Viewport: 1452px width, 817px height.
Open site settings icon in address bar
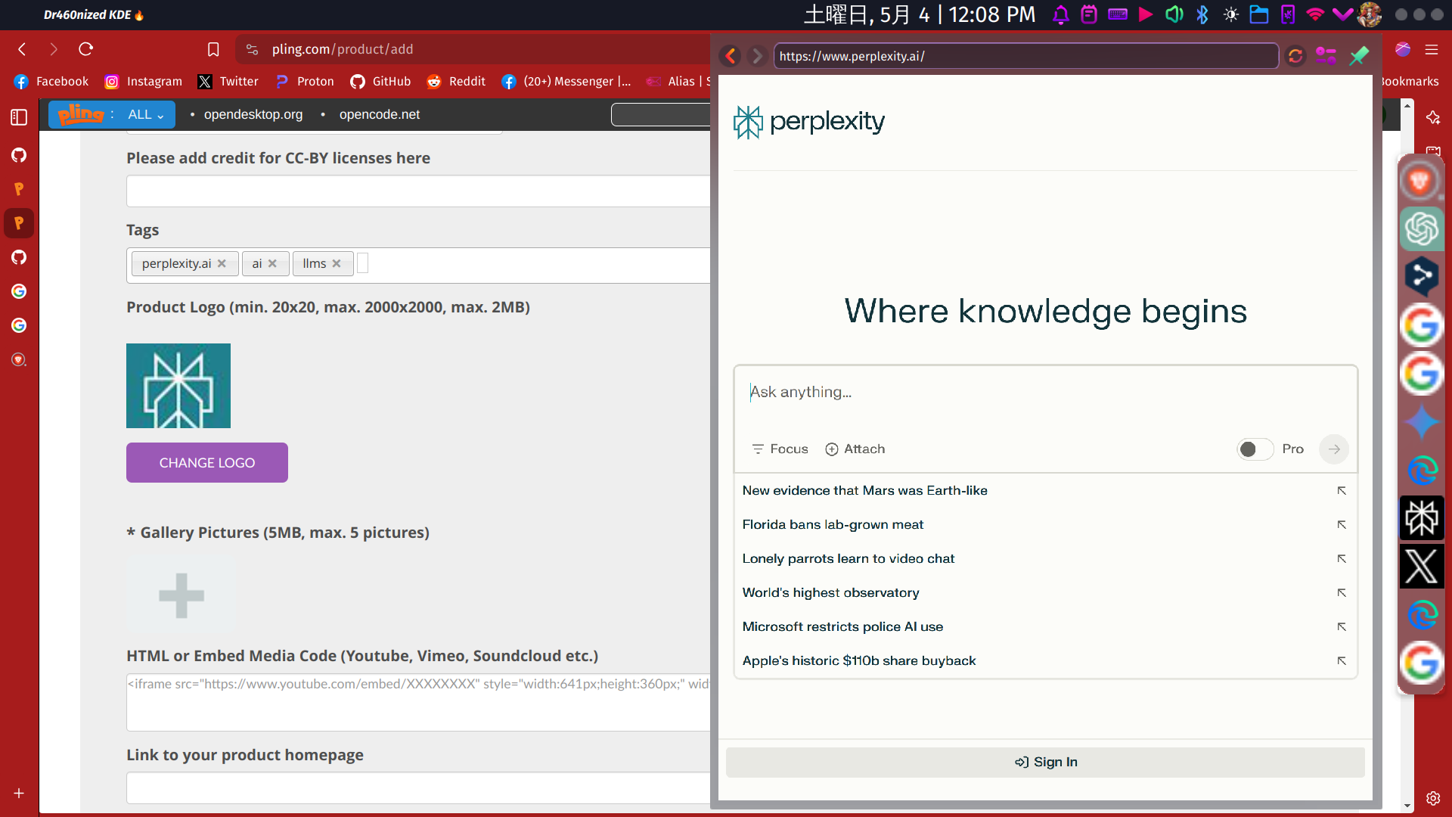(x=253, y=49)
